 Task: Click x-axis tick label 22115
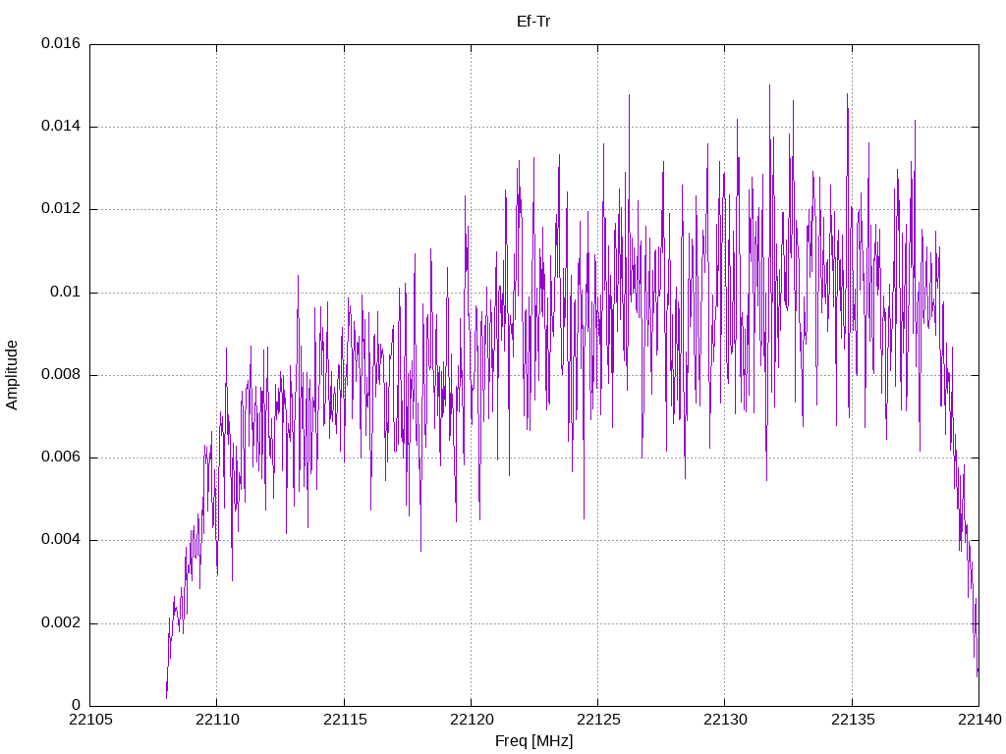click(x=345, y=720)
